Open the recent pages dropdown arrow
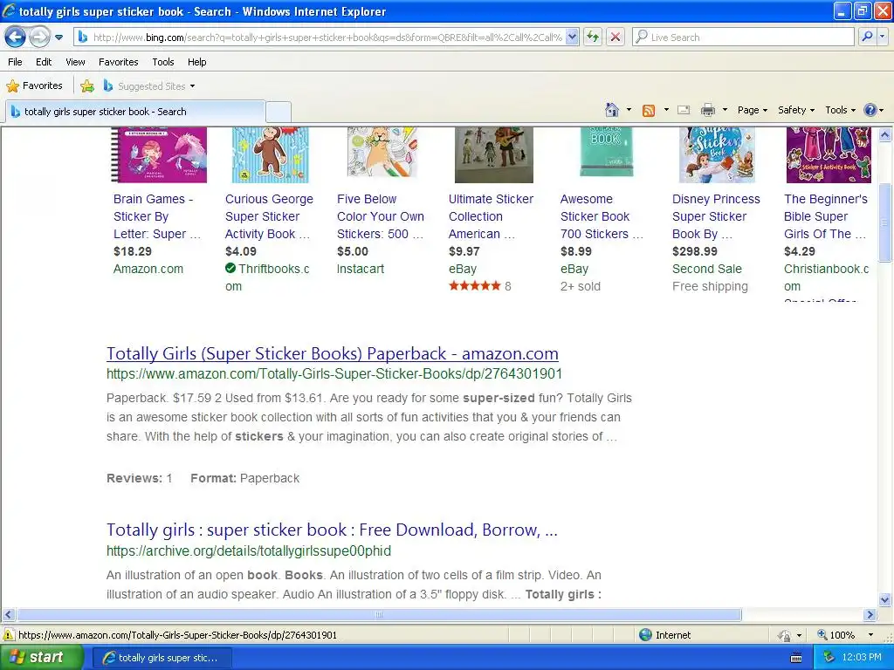This screenshot has height=670, width=894. pos(58,38)
